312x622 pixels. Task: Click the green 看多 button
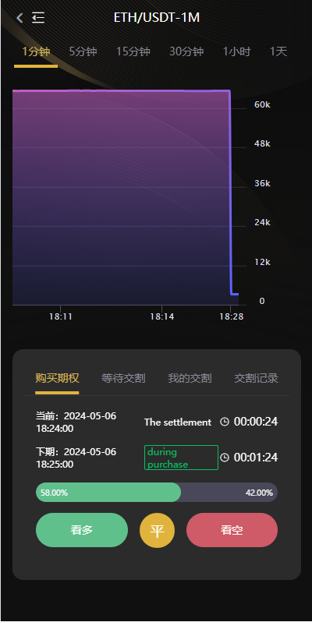(x=82, y=530)
